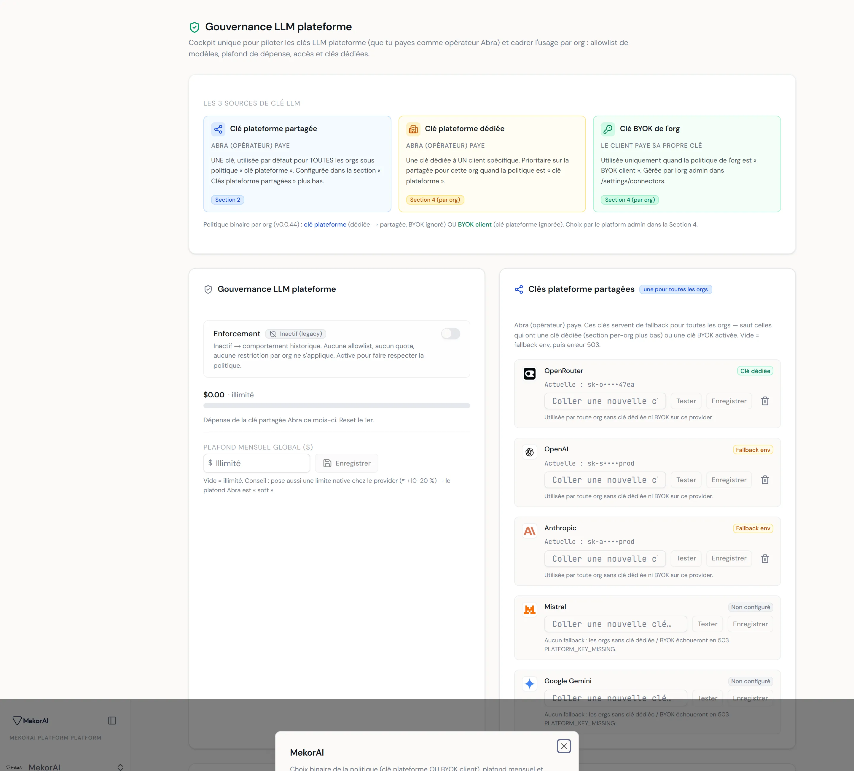Click the share icon next to Clés plateforme partagées
This screenshot has width=854, height=771.
coord(519,289)
